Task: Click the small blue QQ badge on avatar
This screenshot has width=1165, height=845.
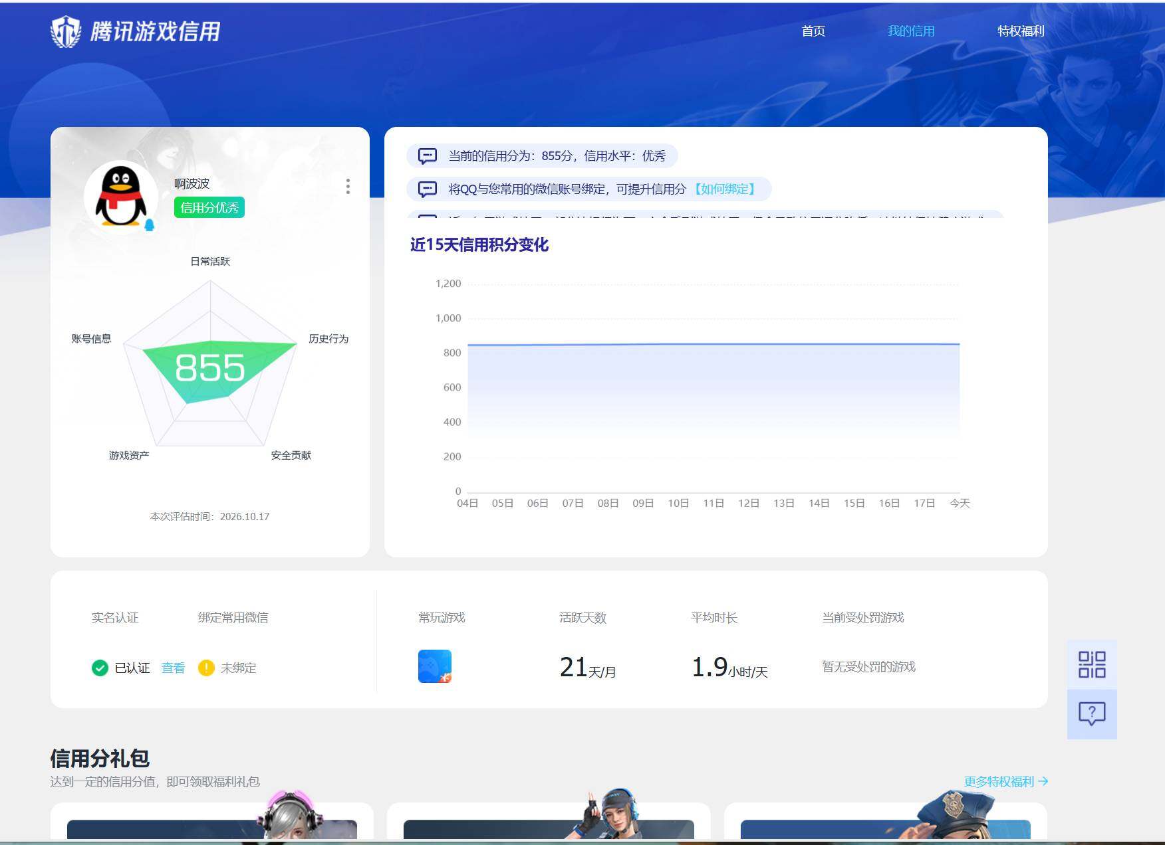Action: [150, 225]
